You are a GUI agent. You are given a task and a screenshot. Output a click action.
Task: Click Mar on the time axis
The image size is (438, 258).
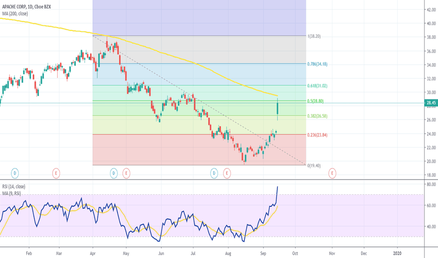[x=59, y=253]
